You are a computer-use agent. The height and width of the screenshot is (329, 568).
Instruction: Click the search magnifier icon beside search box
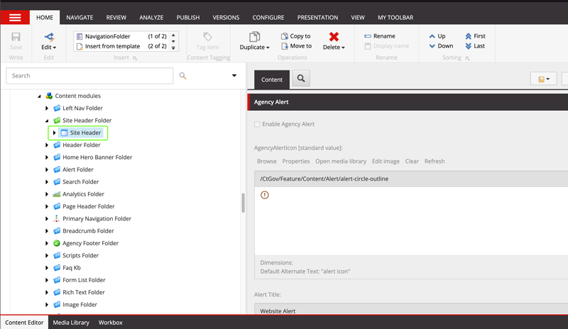[x=183, y=75]
